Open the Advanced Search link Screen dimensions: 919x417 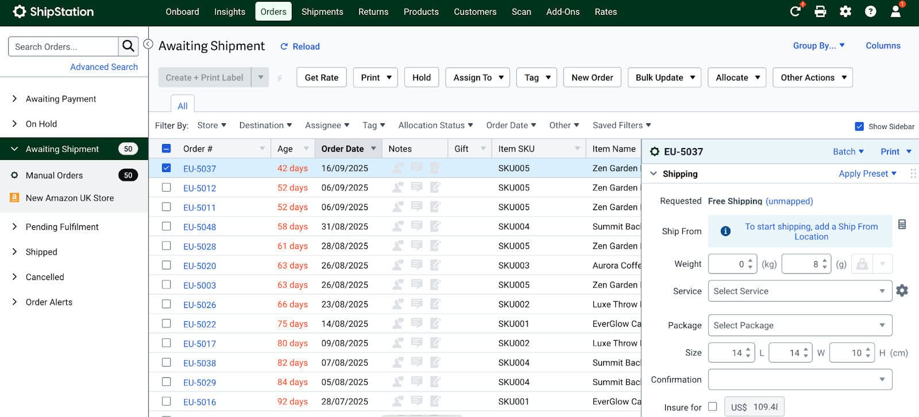[104, 67]
